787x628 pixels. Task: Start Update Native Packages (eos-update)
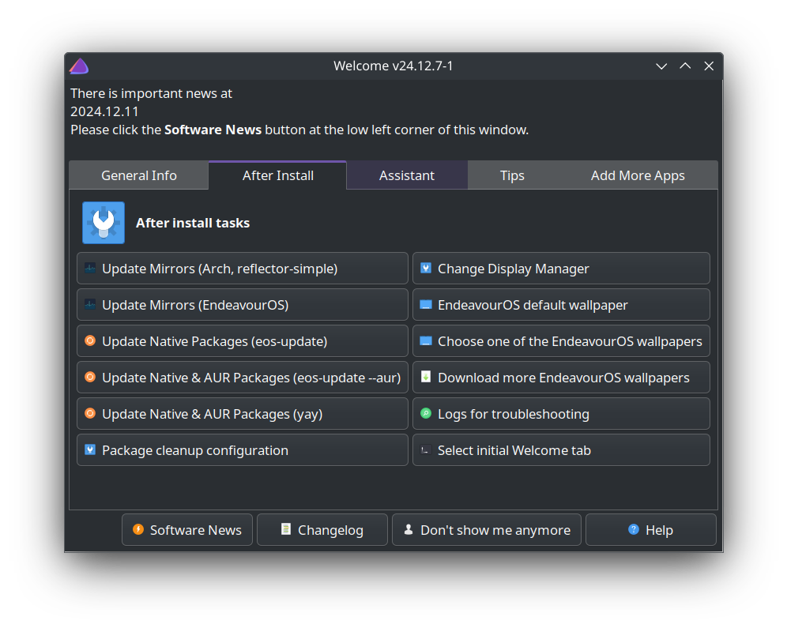click(x=243, y=341)
